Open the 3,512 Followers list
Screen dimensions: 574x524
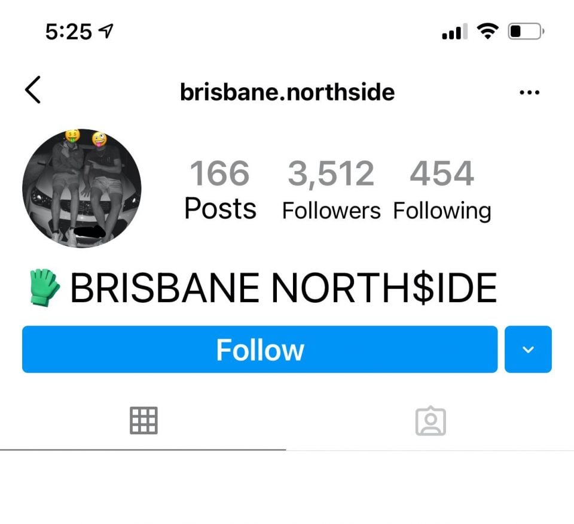331,189
